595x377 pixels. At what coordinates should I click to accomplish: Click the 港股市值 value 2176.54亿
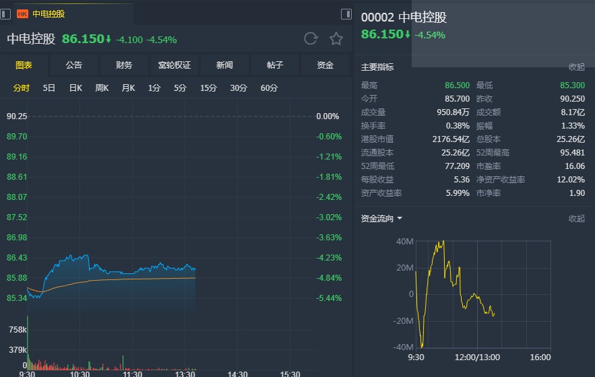pyautogui.click(x=451, y=139)
